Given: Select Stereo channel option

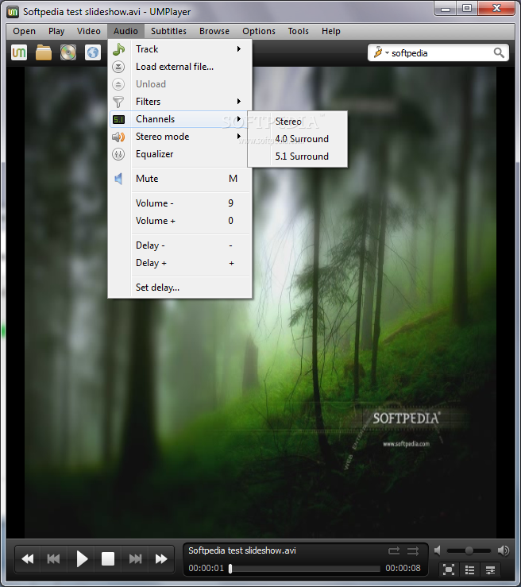Looking at the screenshot, I should (298, 122).
